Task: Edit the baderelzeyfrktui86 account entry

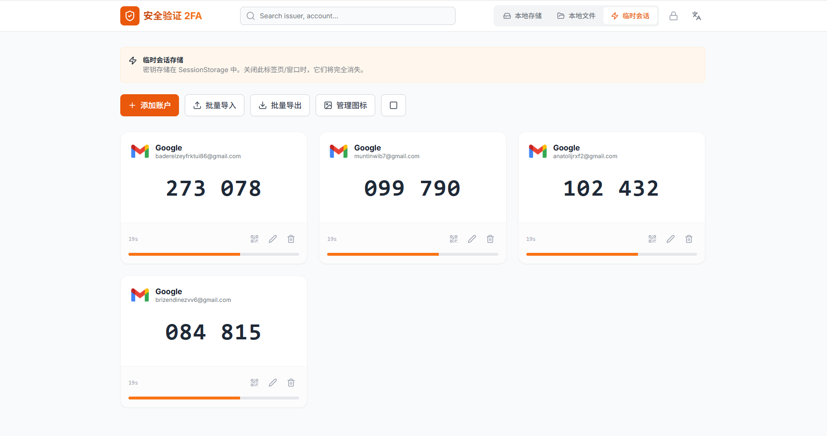Action: tap(272, 238)
